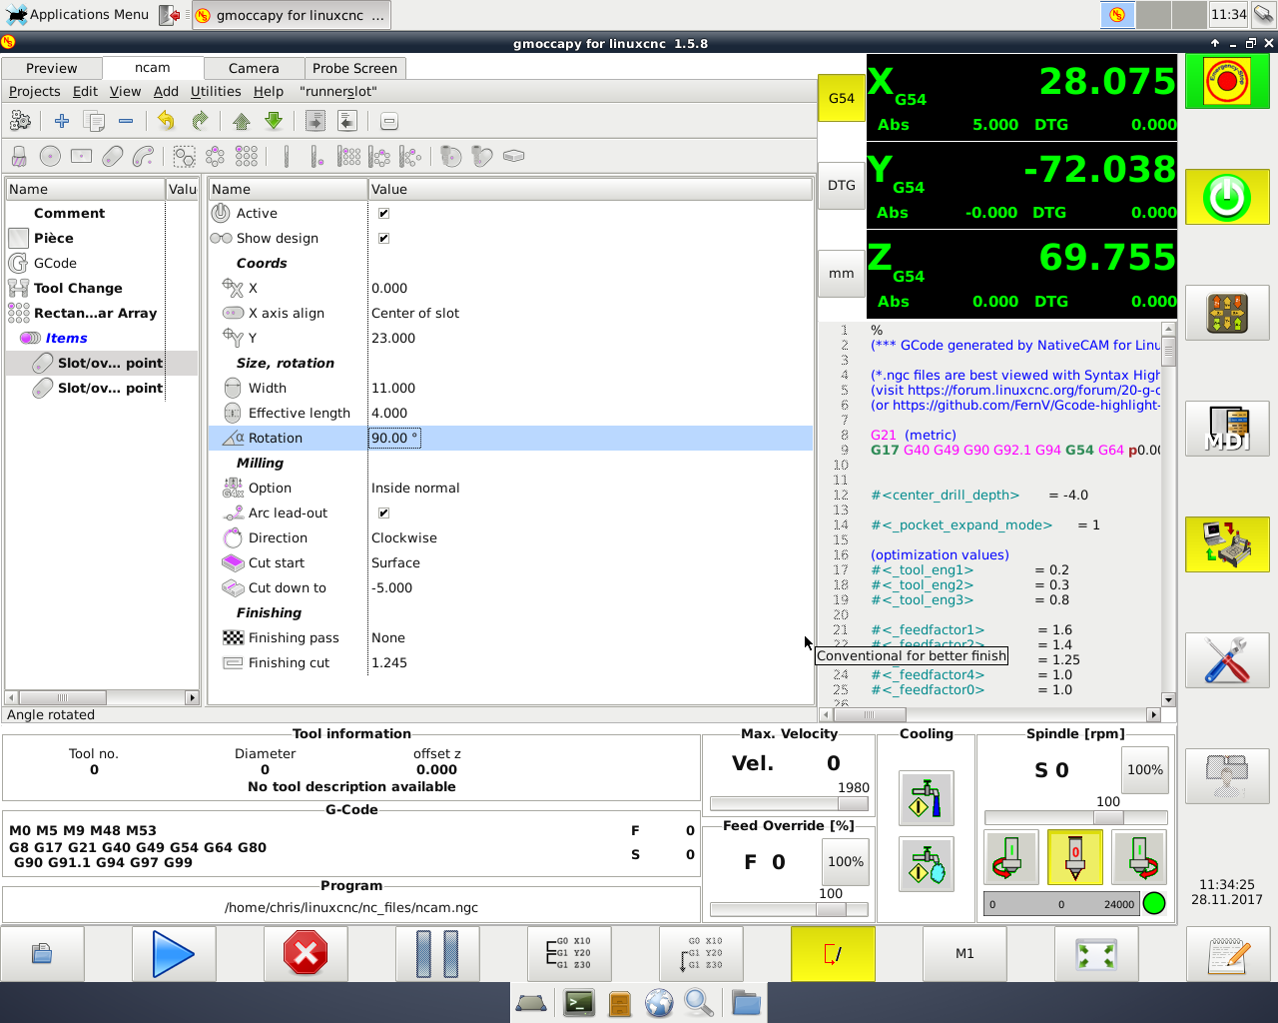Switch to MDI mode
Screen dimensions: 1278x1023
click(1227, 429)
